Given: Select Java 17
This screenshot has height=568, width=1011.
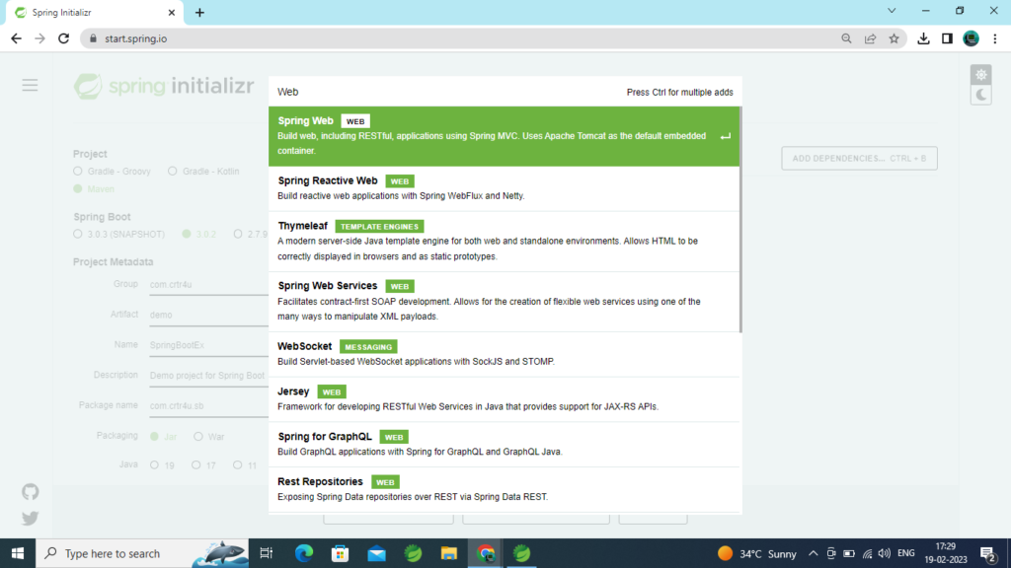Looking at the screenshot, I should coord(203,465).
